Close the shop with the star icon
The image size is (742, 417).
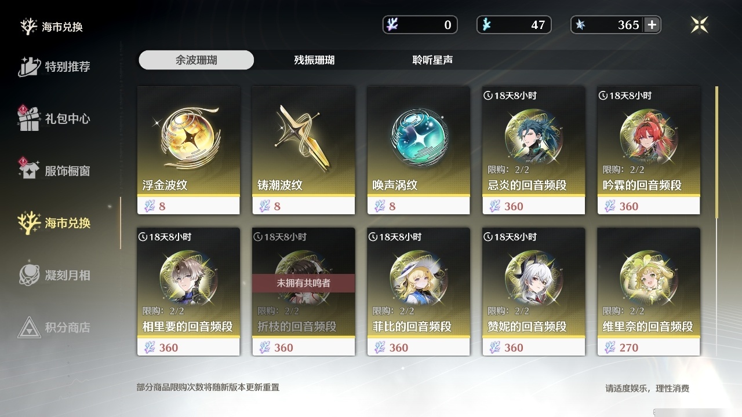pos(699,24)
